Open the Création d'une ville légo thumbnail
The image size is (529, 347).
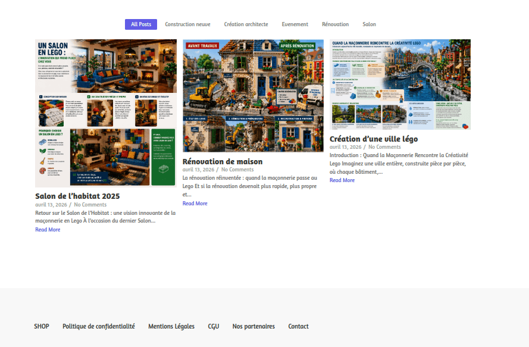[400, 85]
